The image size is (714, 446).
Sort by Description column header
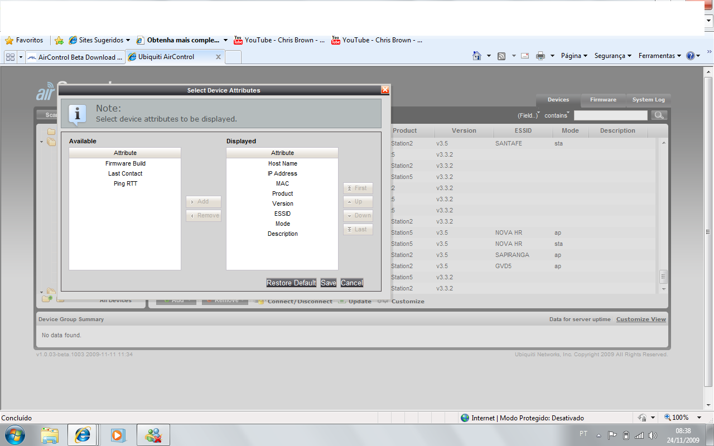(617, 130)
